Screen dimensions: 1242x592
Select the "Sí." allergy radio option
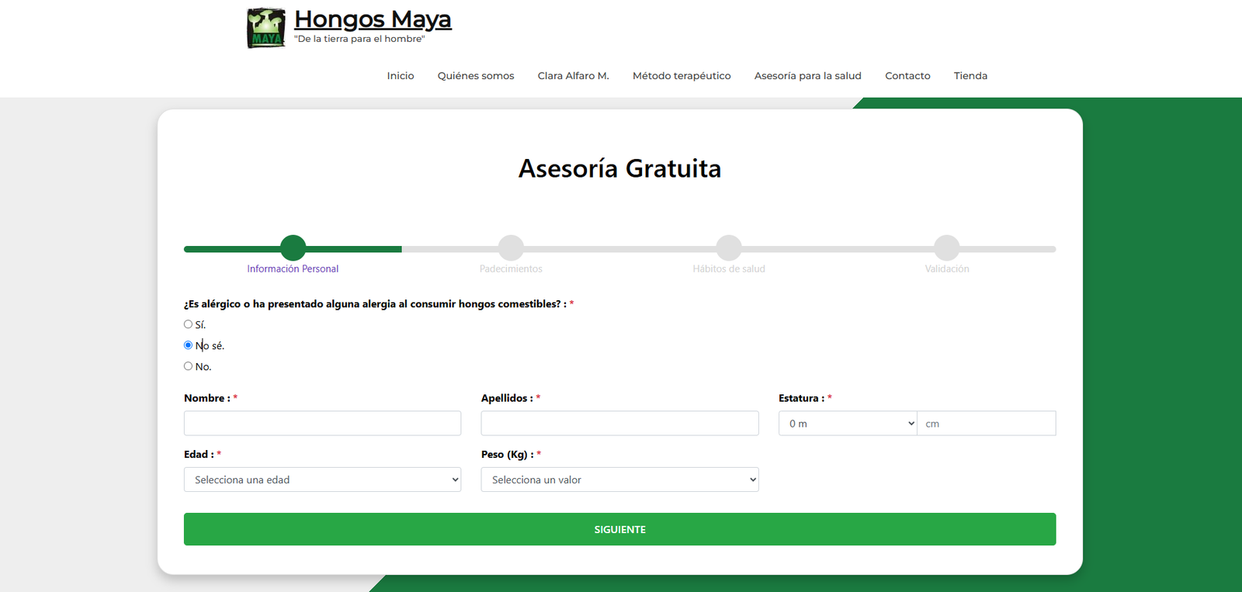pyautogui.click(x=188, y=324)
